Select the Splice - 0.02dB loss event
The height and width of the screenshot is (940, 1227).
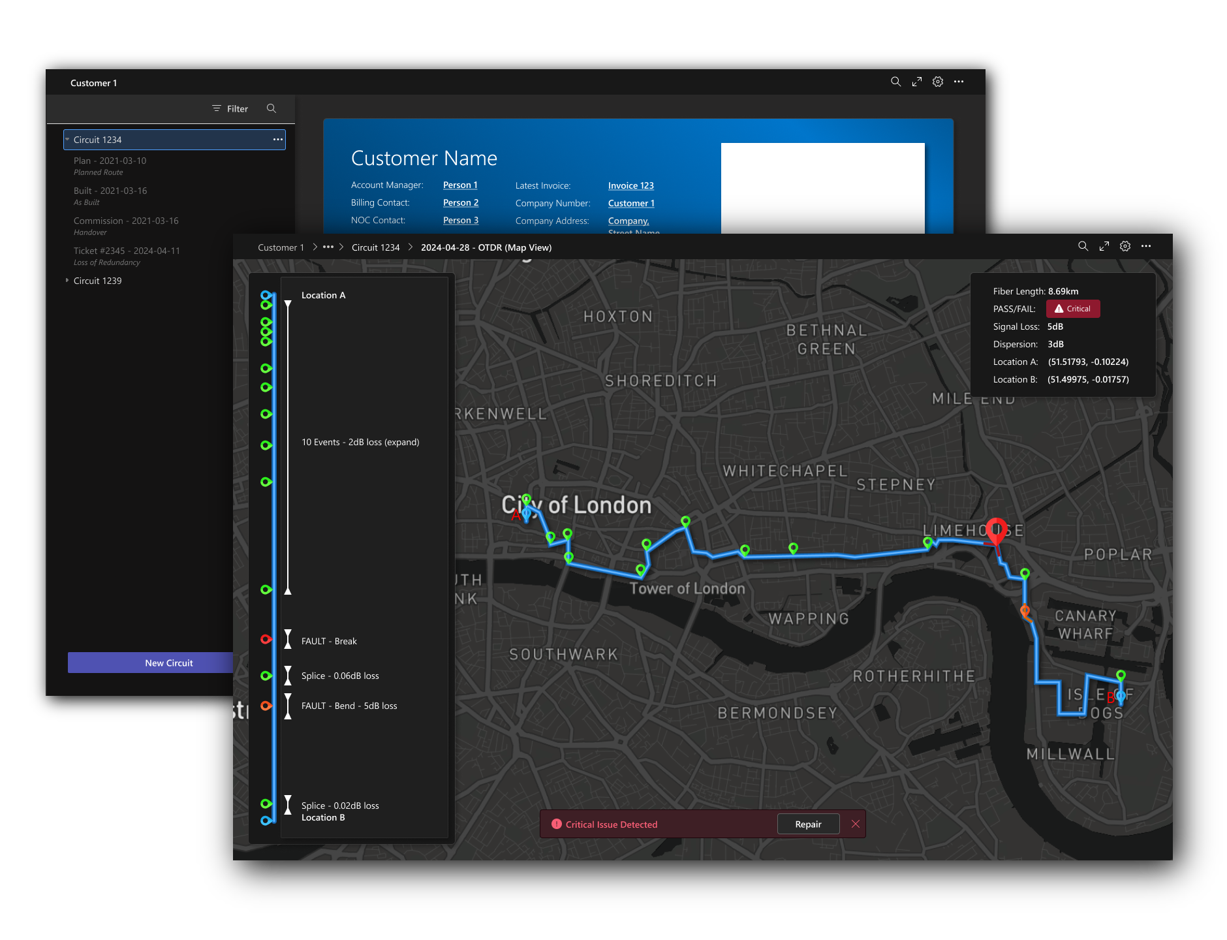(340, 806)
